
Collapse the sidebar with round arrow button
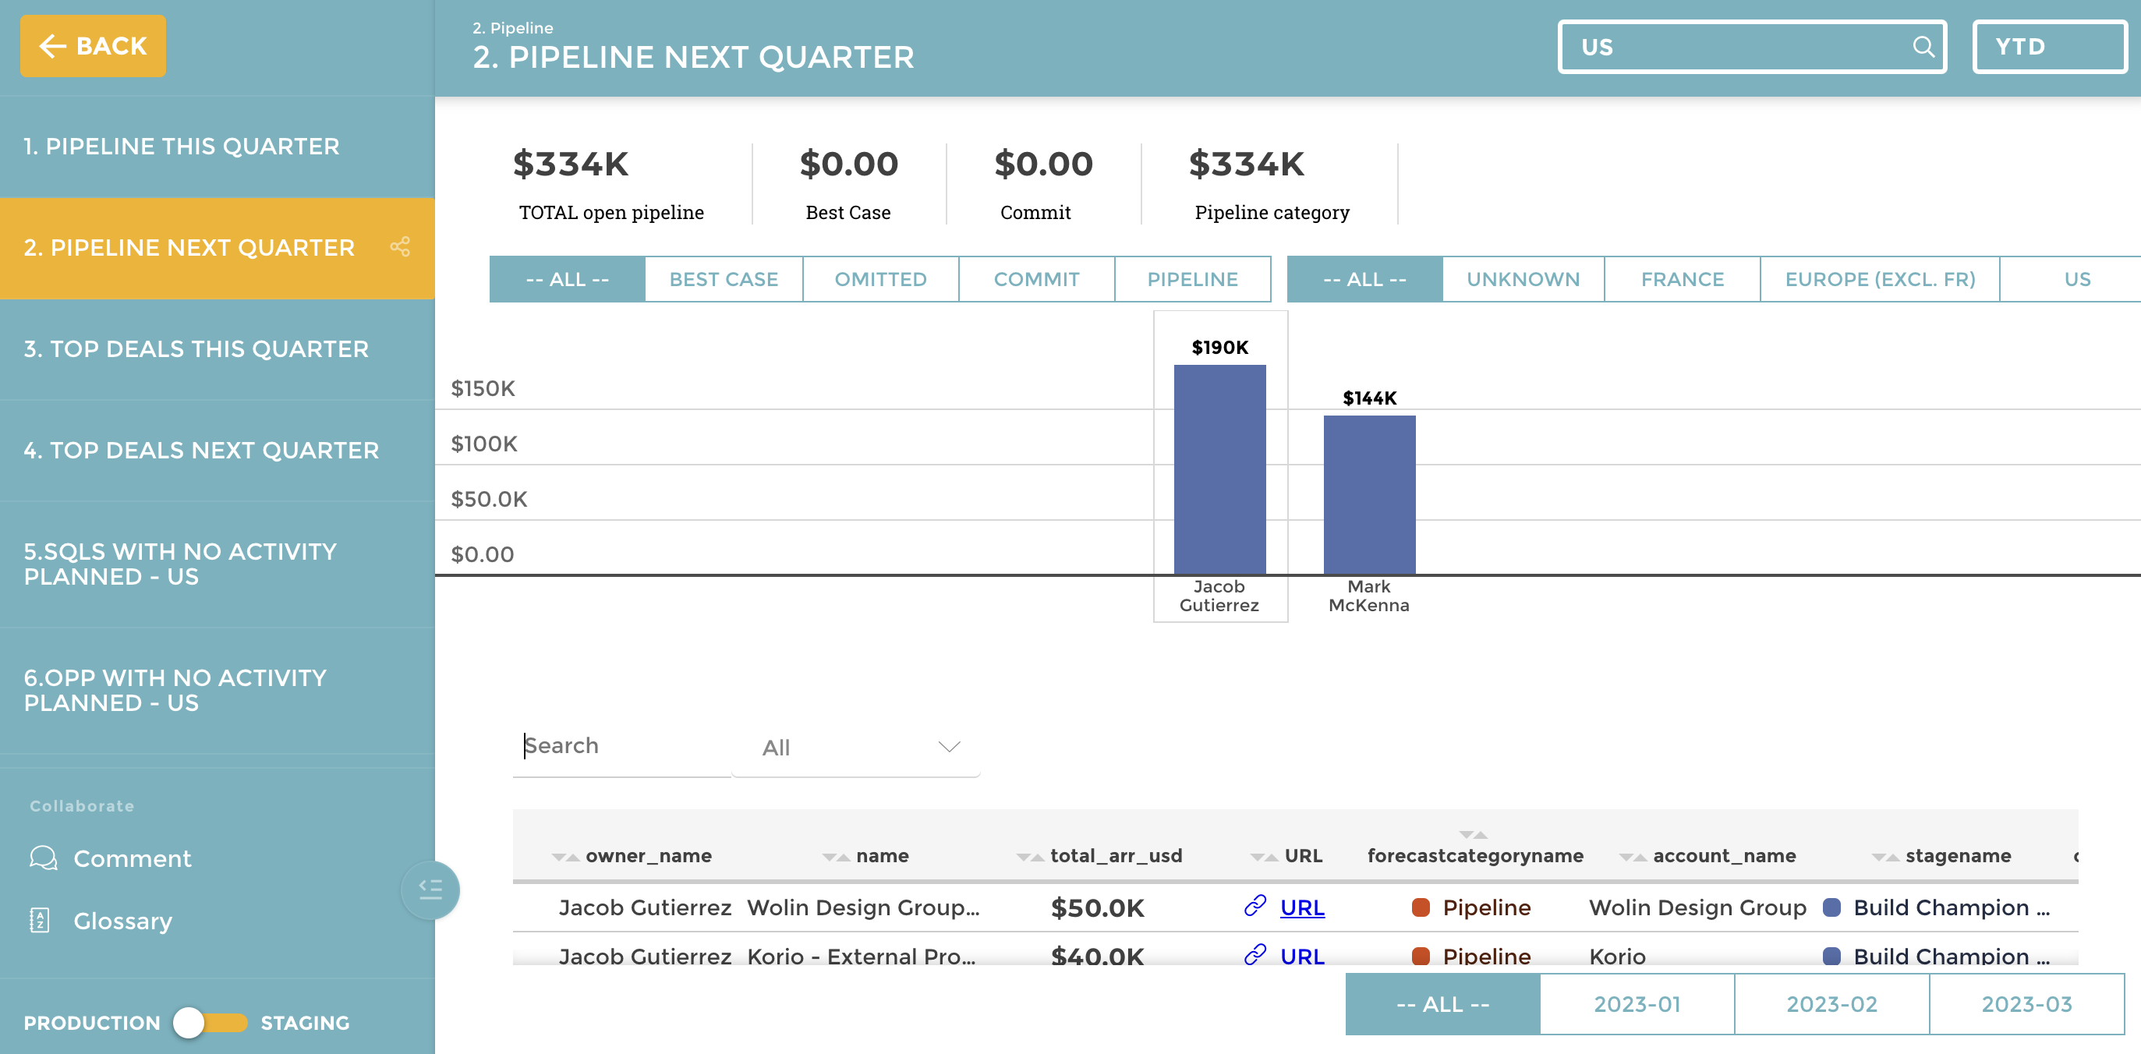430,890
